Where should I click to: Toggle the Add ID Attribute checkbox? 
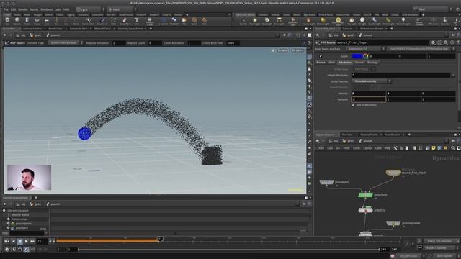coord(354,105)
